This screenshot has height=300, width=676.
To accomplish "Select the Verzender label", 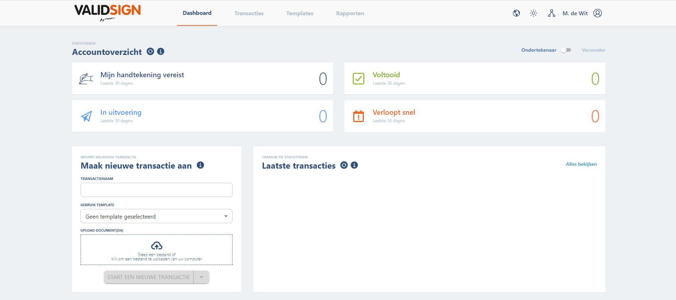I will click(x=593, y=50).
